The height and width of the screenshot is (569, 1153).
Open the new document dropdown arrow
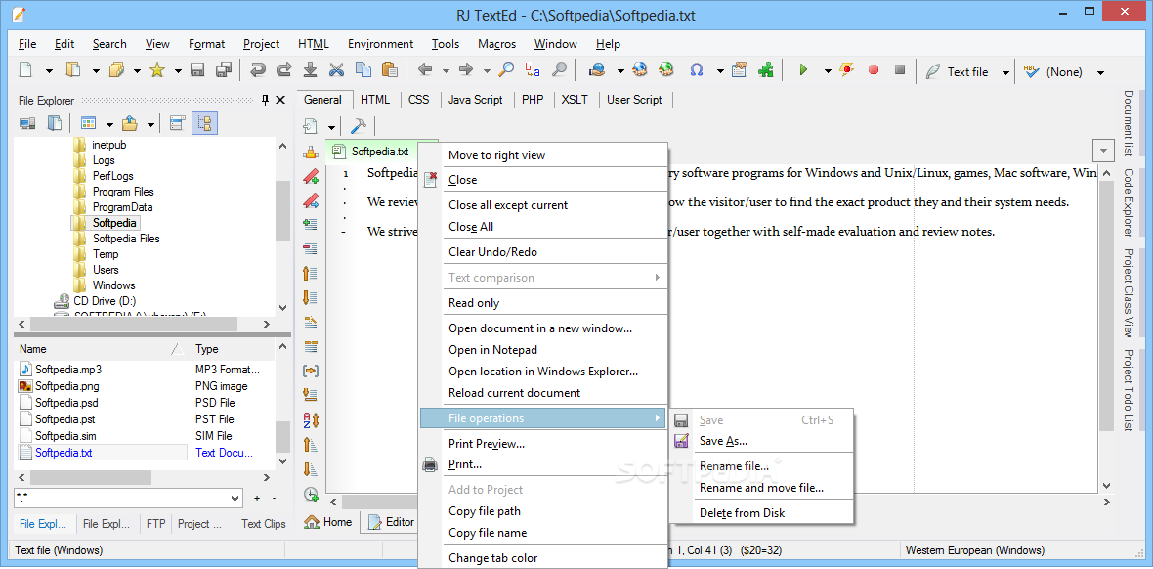pos(49,71)
